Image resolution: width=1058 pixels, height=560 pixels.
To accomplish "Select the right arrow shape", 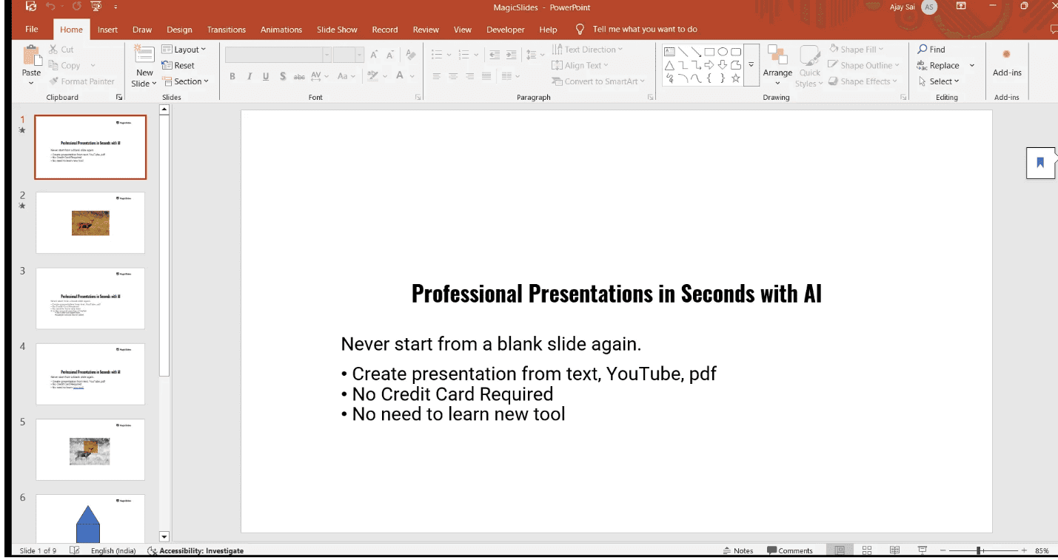I will pos(709,65).
